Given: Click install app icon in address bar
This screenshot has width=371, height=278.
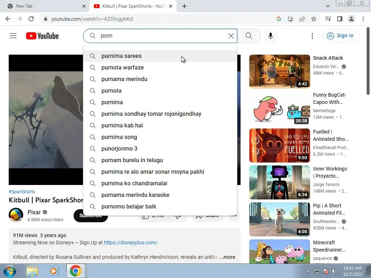Looking at the screenshot, I should 290,19.
